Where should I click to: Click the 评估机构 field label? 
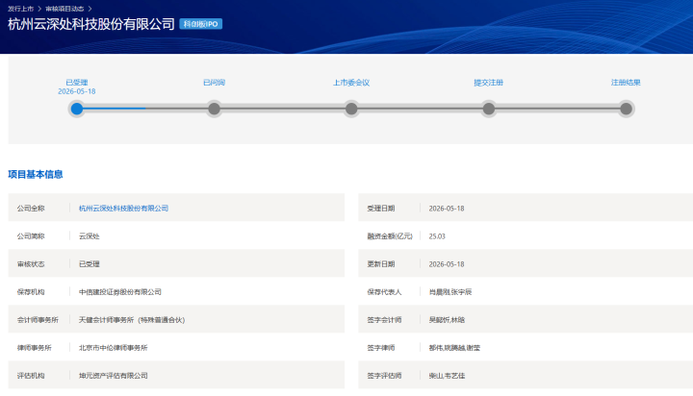pos(31,376)
